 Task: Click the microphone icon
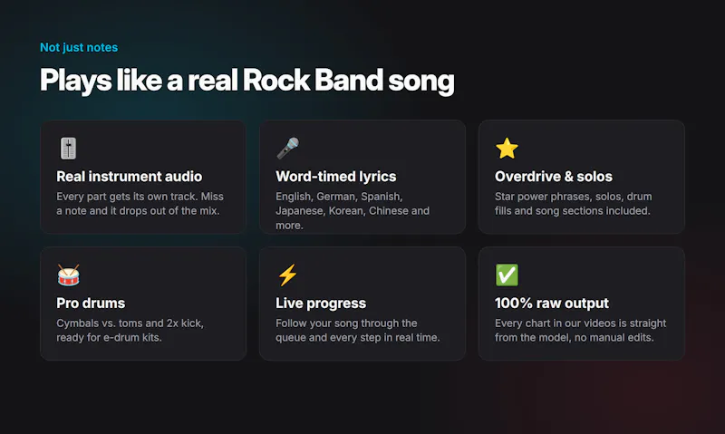[287, 149]
